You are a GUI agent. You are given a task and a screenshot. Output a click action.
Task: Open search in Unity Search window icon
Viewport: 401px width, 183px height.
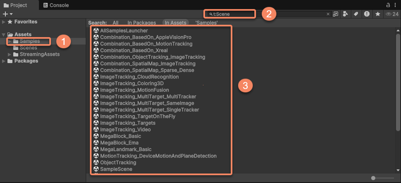(x=336, y=14)
